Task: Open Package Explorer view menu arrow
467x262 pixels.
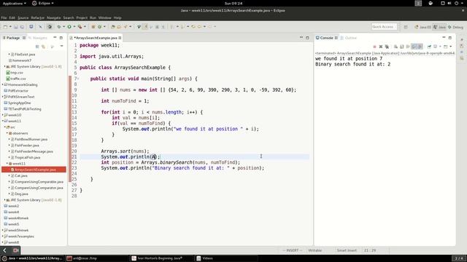Action: (61, 47)
